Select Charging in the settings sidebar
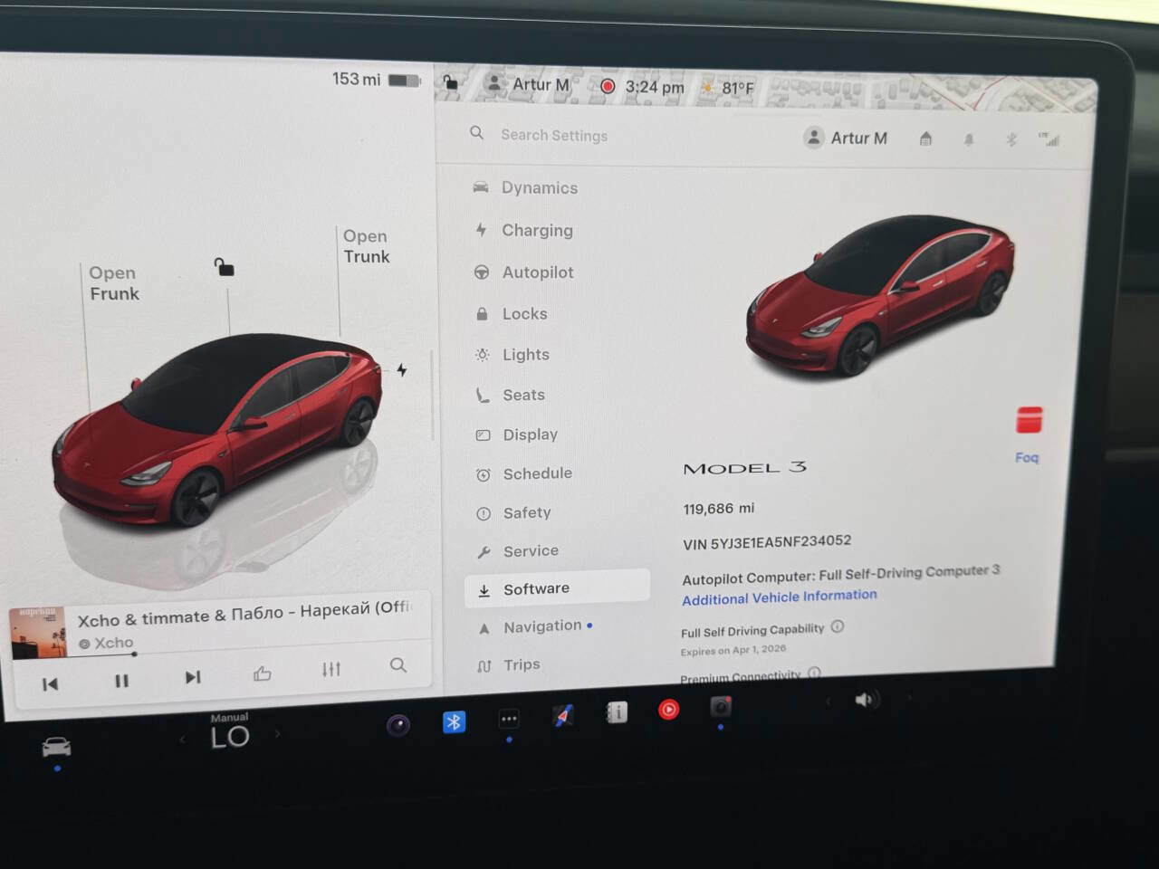 pos(536,230)
